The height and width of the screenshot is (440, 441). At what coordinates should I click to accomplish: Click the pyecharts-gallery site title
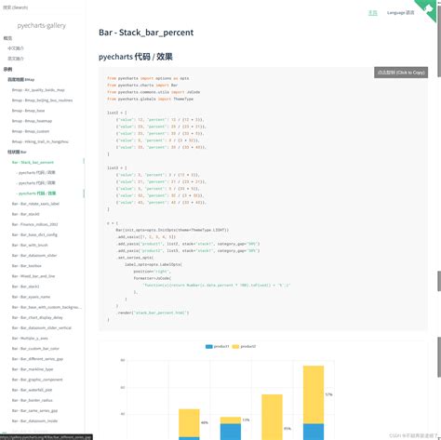click(x=42, y=25)
